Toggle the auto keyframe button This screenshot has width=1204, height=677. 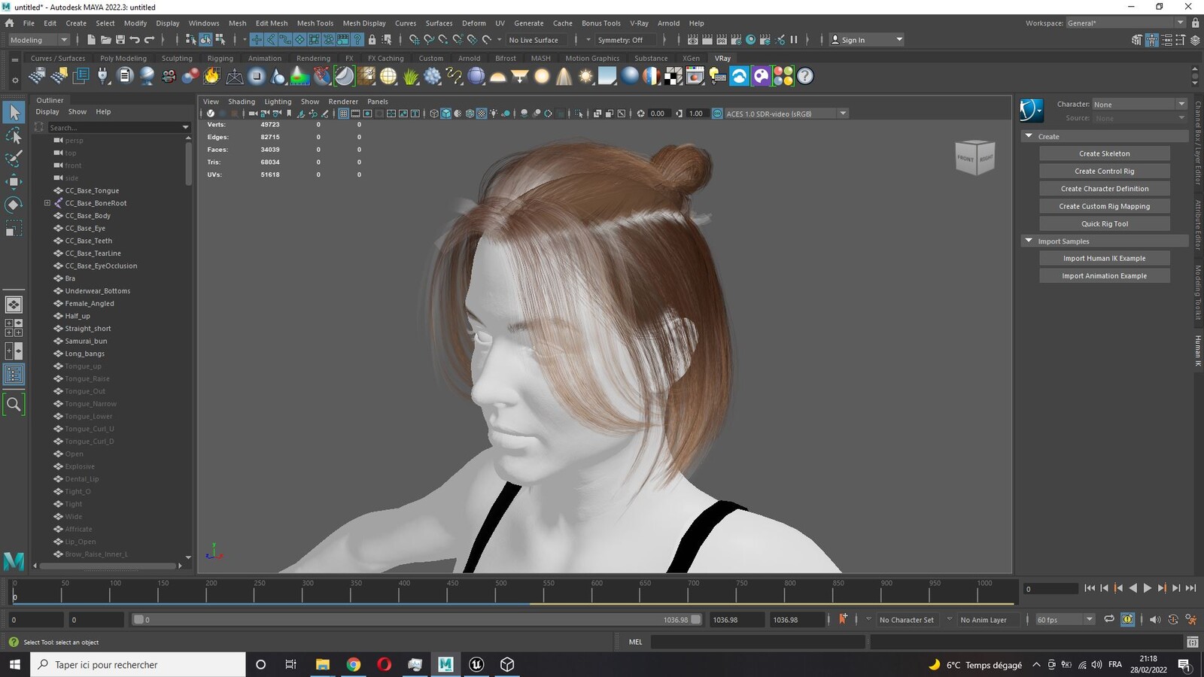point(843,619)
